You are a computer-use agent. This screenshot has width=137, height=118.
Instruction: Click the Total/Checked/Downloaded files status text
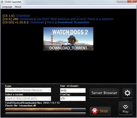click(x=32, y=103)
